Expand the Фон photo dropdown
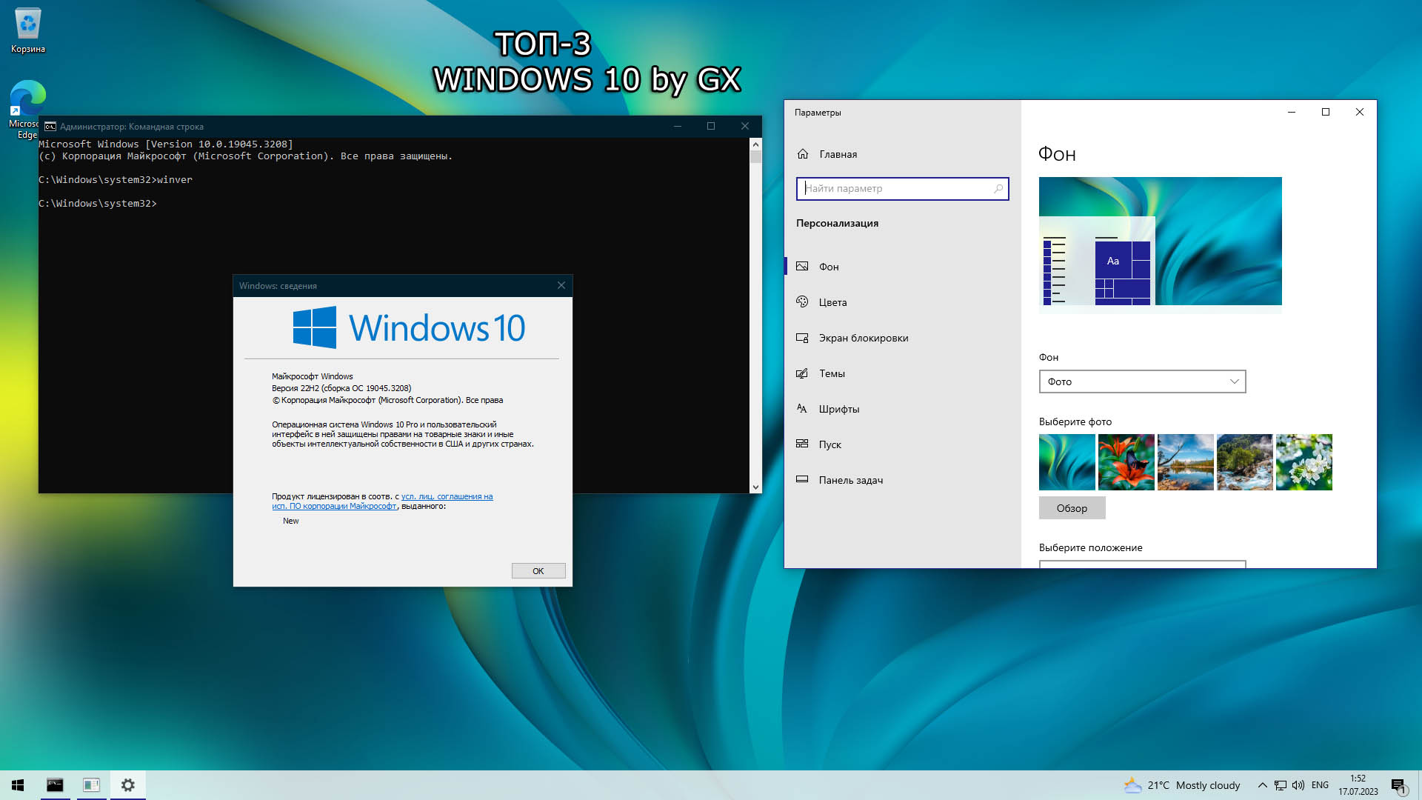1422x800 pixels. [1142, 381]
